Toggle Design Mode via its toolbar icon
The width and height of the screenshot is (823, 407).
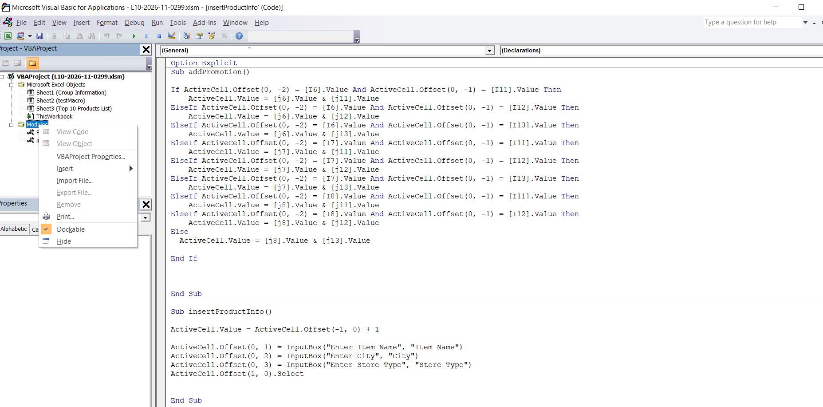[172, 36]
